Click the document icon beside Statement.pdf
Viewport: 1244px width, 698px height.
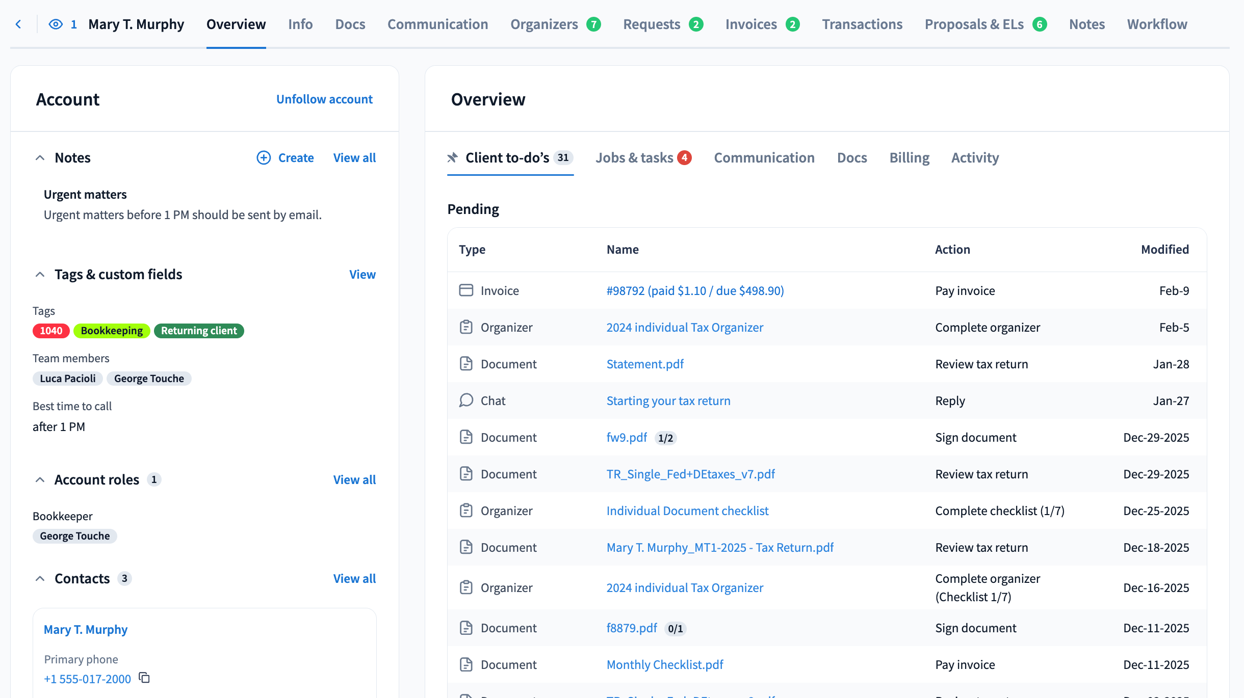[466, 364]
